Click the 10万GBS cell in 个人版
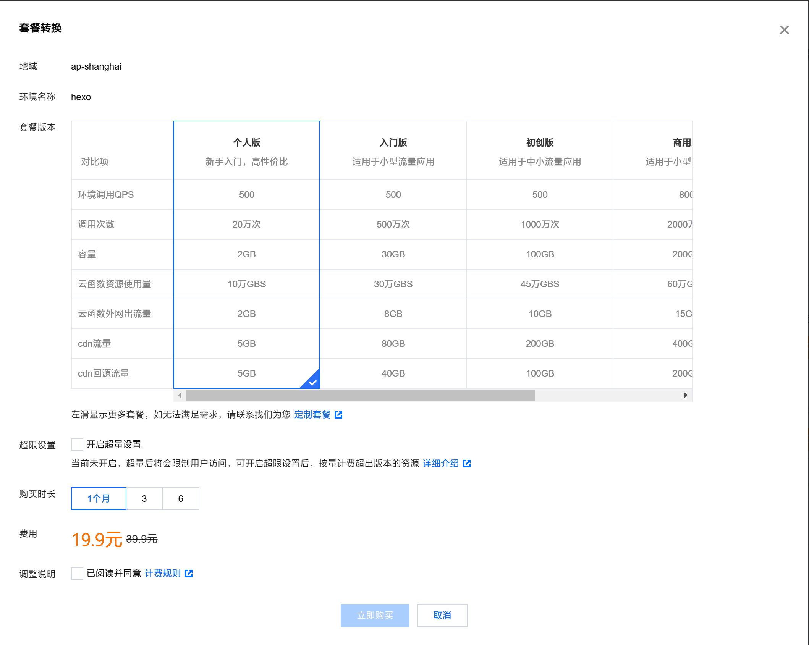 pyautogui.click(x=247, y=284)
